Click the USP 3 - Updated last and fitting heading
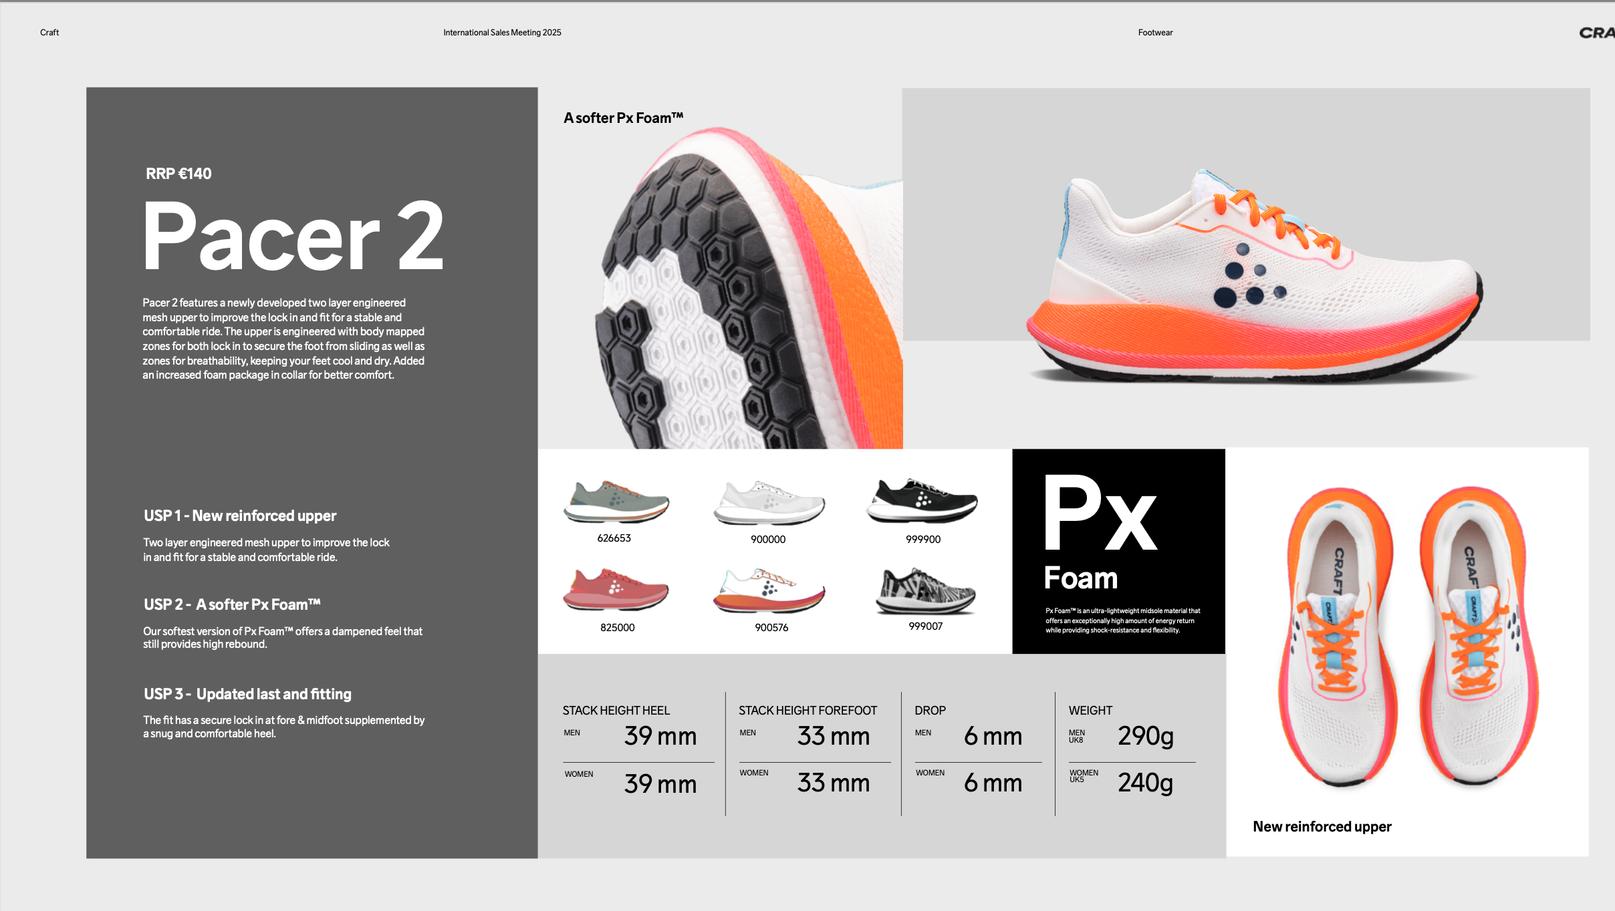Viewport: 1615px width, 911px height. click(x=247, y=694)
